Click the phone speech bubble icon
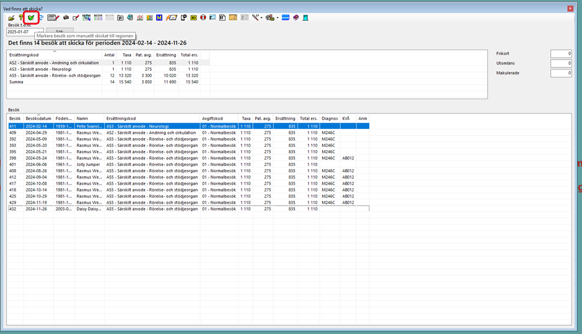Image resolution: width=582 pixels, height=334 pixels. [x=183, y=17]
